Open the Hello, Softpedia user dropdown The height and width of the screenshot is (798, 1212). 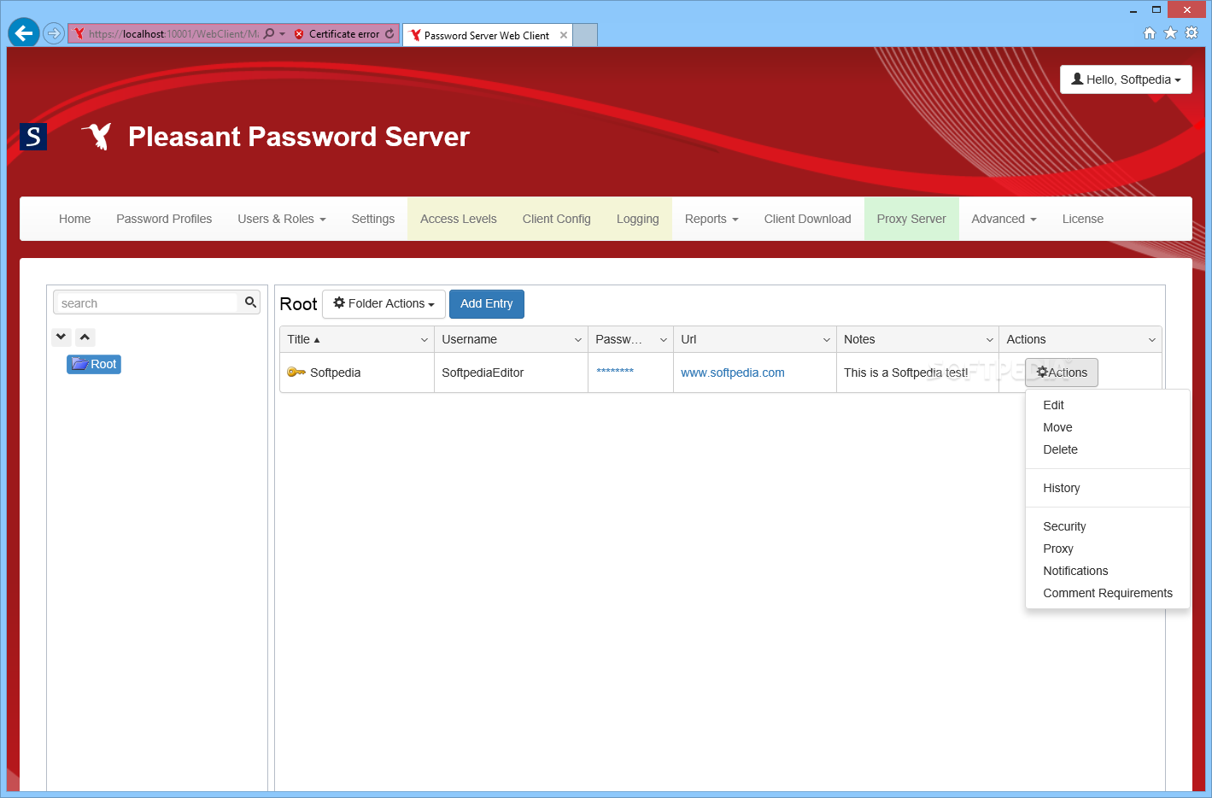point(1126,79)
